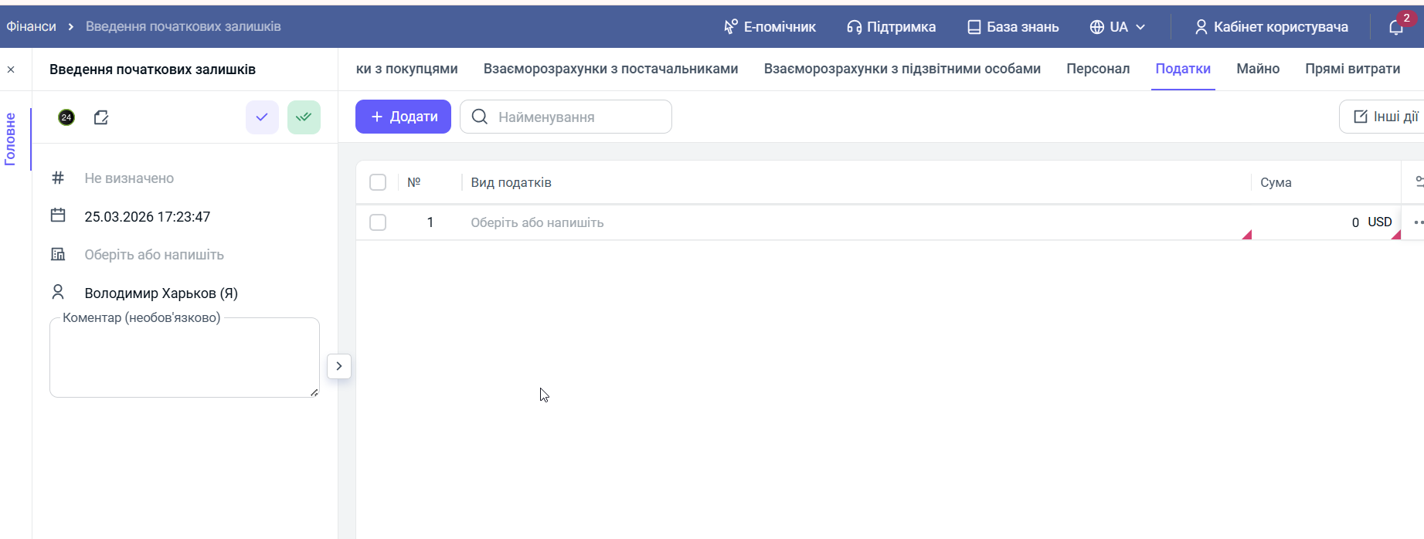Click the single checkmark save icon

click(x=262, y=117)
